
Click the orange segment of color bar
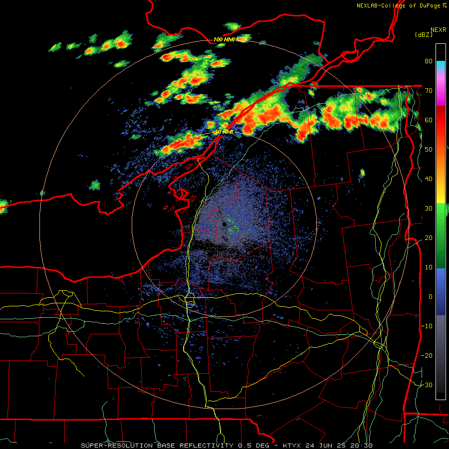441,163
